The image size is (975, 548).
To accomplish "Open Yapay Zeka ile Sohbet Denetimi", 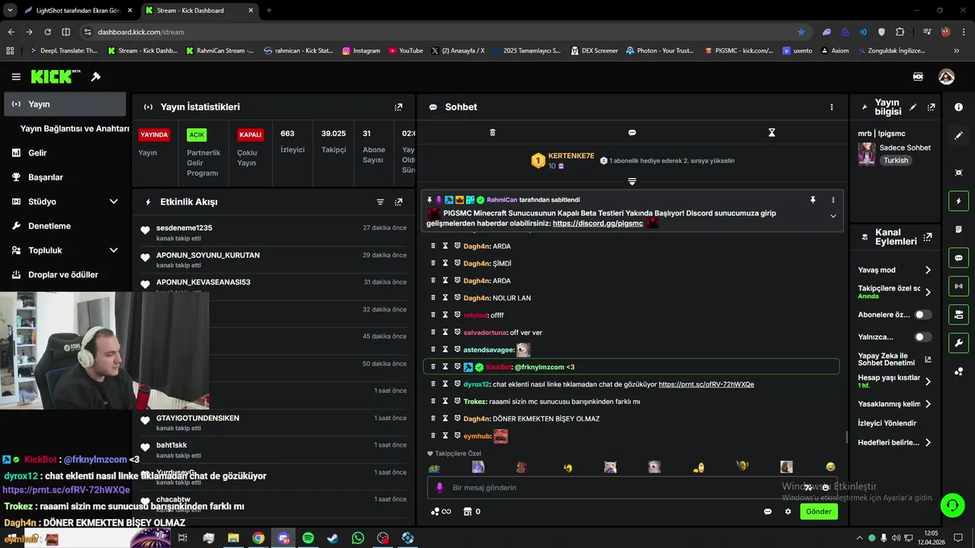I will click(x=894, y=359).
